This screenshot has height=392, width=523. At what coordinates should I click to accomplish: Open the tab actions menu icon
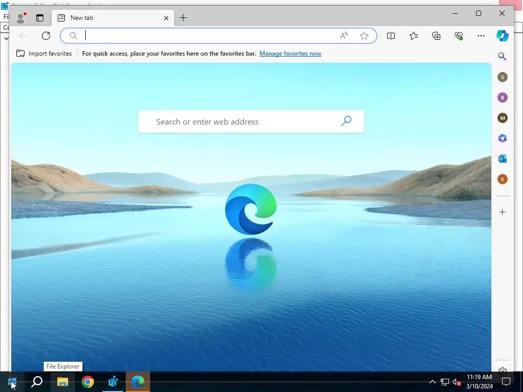(x=40, y=18)
